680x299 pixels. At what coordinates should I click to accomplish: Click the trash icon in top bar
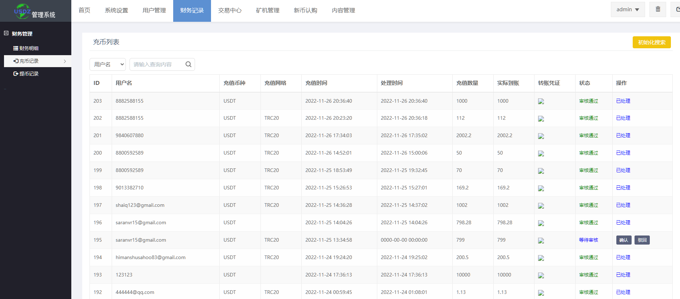[x=658, y=9]
